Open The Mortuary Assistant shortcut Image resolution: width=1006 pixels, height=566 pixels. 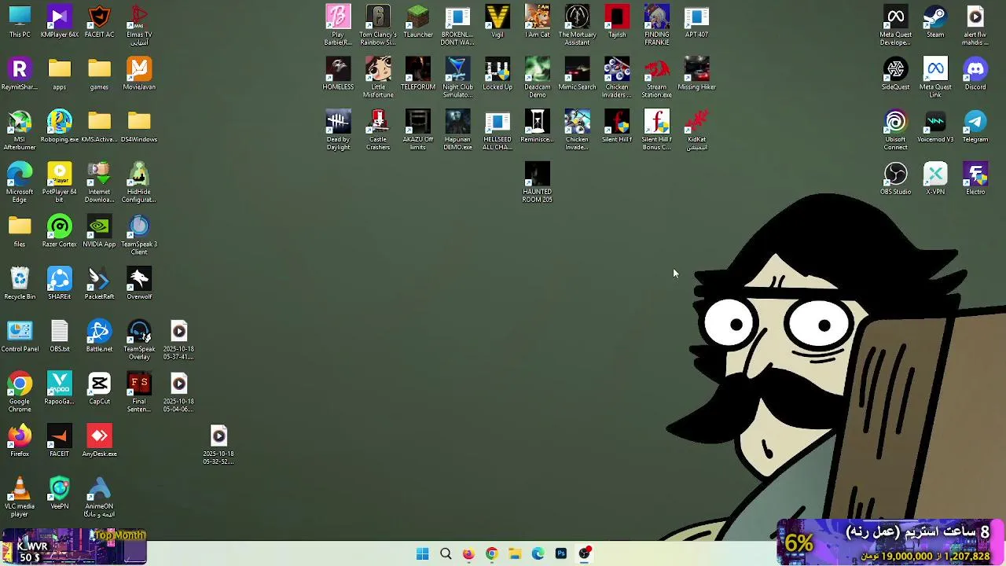pos(577,25)
